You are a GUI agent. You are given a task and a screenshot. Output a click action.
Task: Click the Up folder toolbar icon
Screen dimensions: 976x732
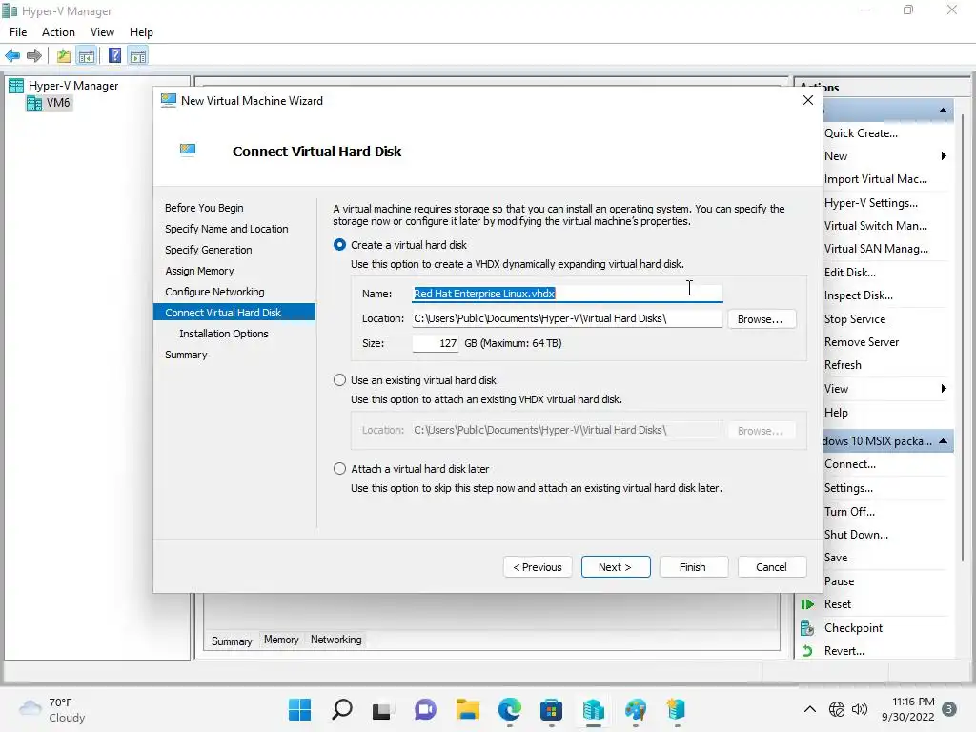(64, 56)
